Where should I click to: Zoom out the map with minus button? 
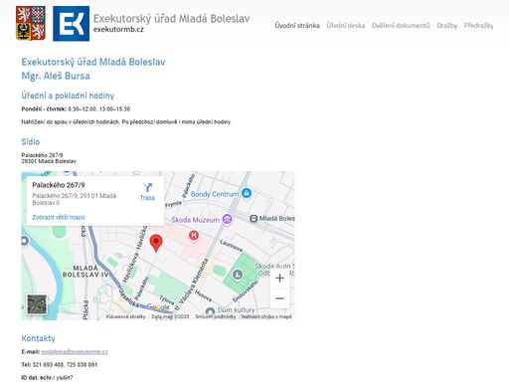coord(279,298)
